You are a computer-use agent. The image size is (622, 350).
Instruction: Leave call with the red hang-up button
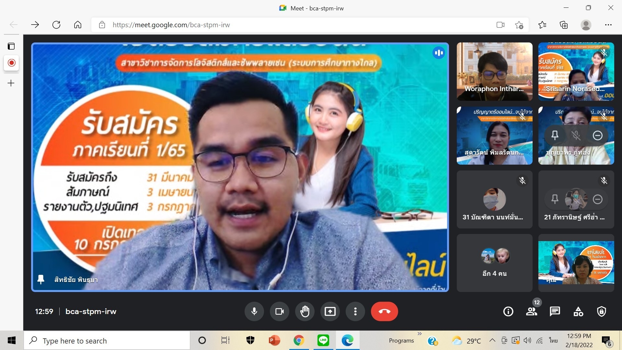[x=384, y=311]
